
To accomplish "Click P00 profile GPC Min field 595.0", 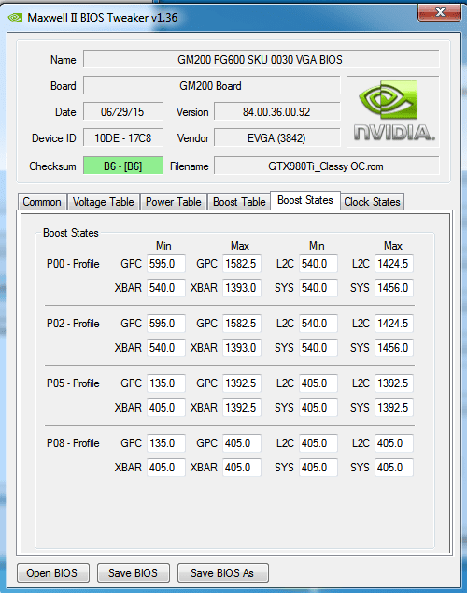I will point(165,264).
